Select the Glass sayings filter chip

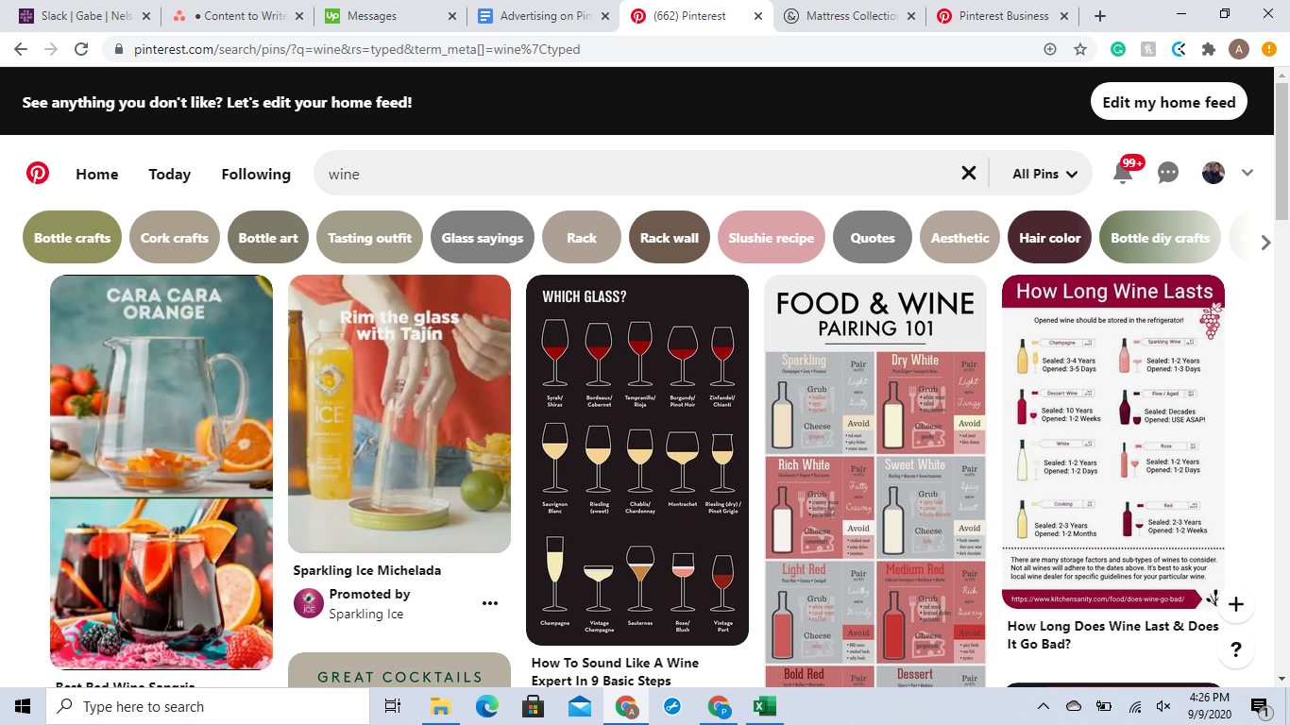point(483,238)
